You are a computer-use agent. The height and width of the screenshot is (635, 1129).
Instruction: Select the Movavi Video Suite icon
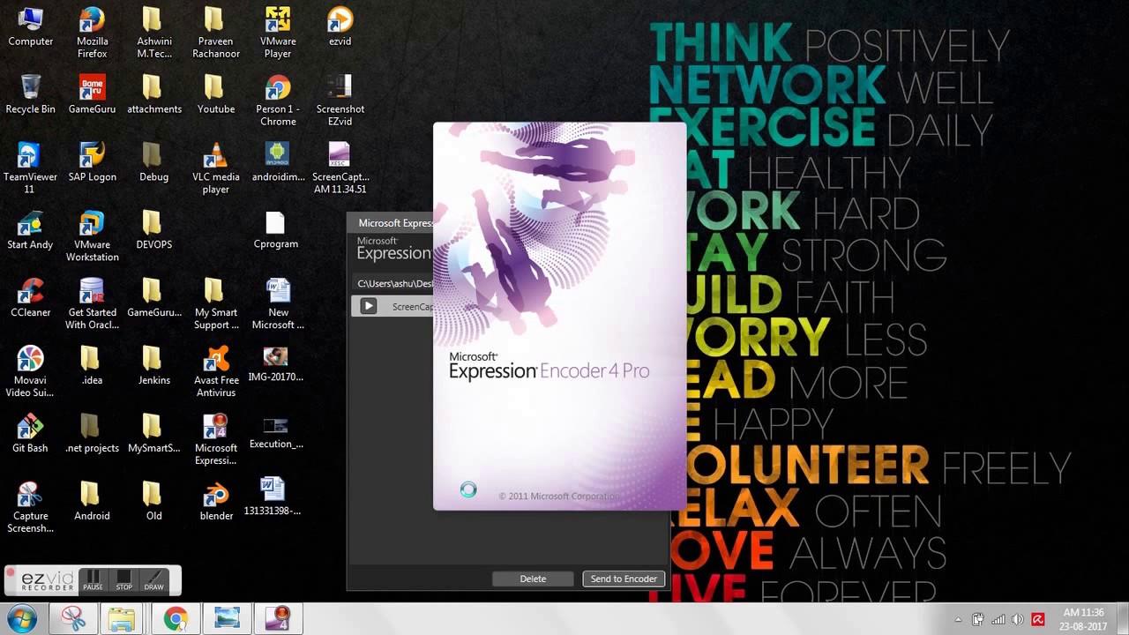click(30, 371)
